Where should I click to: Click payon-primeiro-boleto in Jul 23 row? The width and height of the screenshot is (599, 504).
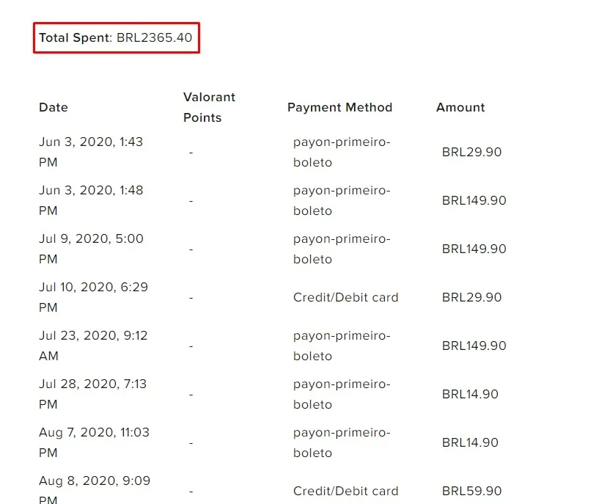(342, 346)
